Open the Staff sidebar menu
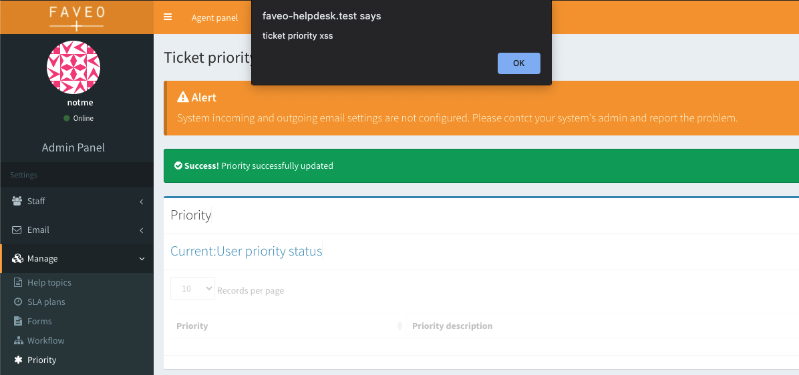The width and height of the screenshot is (799, 375). [76, 201]
